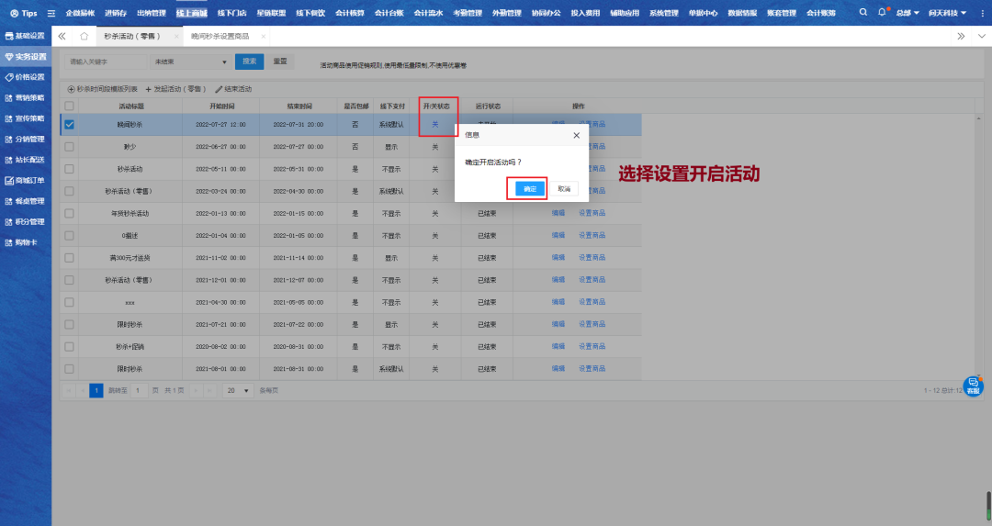Switch to 晚间秒杀设置商品 tab
The height and width of the screenshot is (526, 992).
coord(220,36)
